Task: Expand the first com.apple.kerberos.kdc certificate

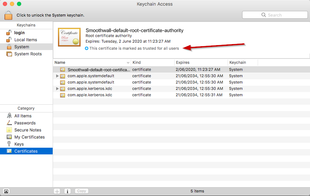Action: click(57, 88)
